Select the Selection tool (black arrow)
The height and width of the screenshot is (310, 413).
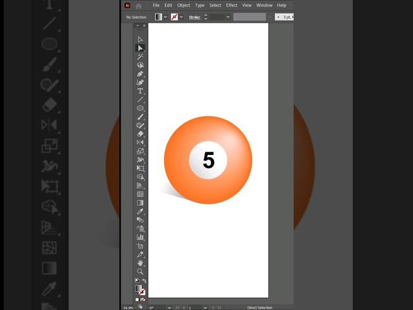point(140,39)
